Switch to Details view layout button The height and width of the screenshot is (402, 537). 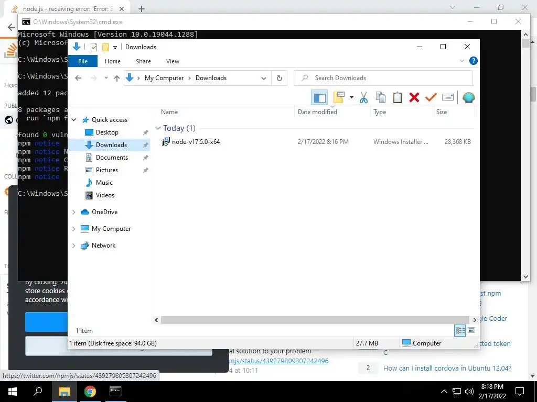460,330
